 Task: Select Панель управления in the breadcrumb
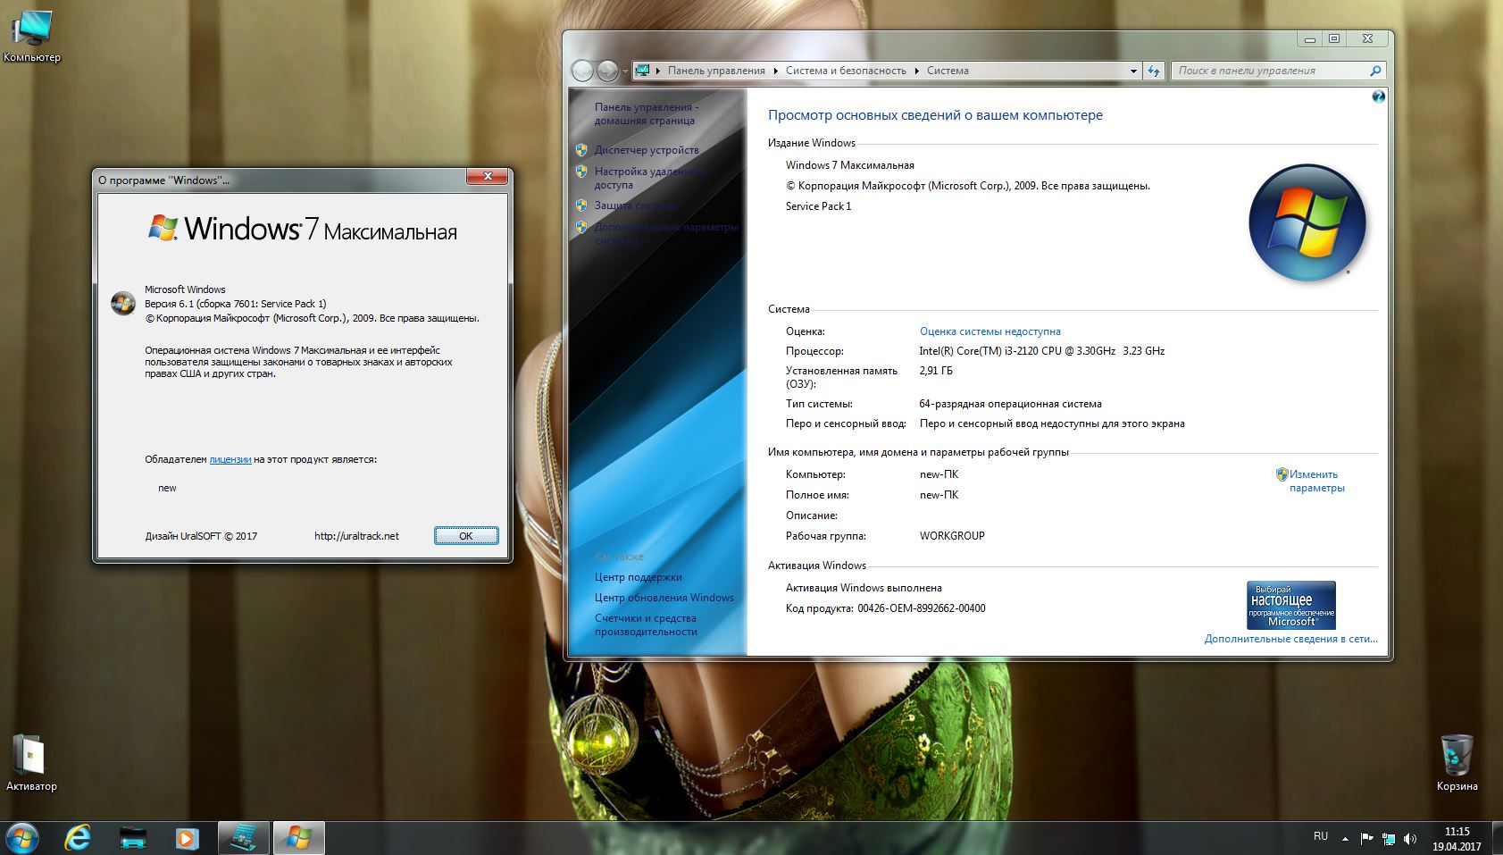click(x=716, y=71)
